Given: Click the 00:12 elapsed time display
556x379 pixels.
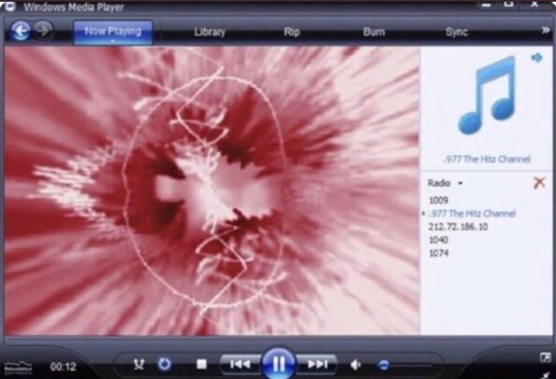Looking at the screenshot, I should 63,366.
